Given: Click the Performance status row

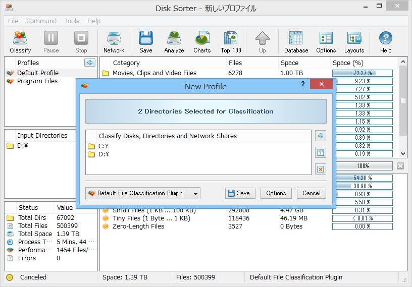Looking at the screenshot, I should 50,250.
